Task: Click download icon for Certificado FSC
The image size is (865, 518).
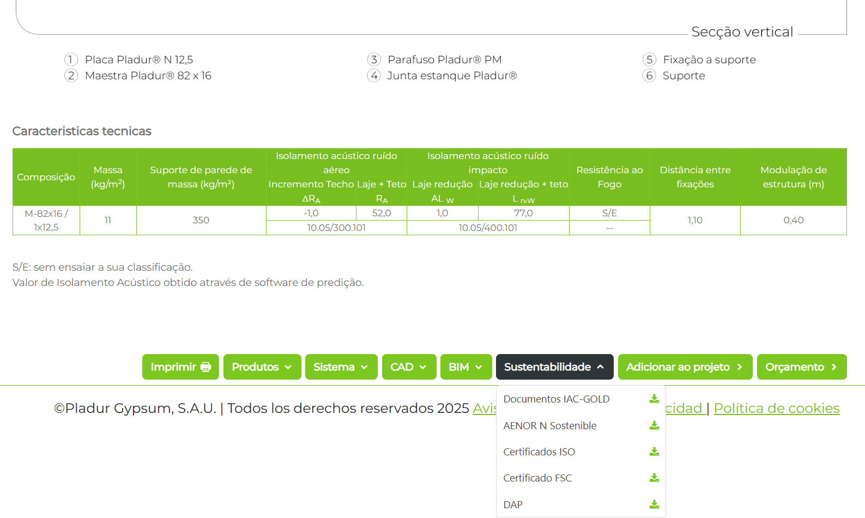Action: pos(654,478)
